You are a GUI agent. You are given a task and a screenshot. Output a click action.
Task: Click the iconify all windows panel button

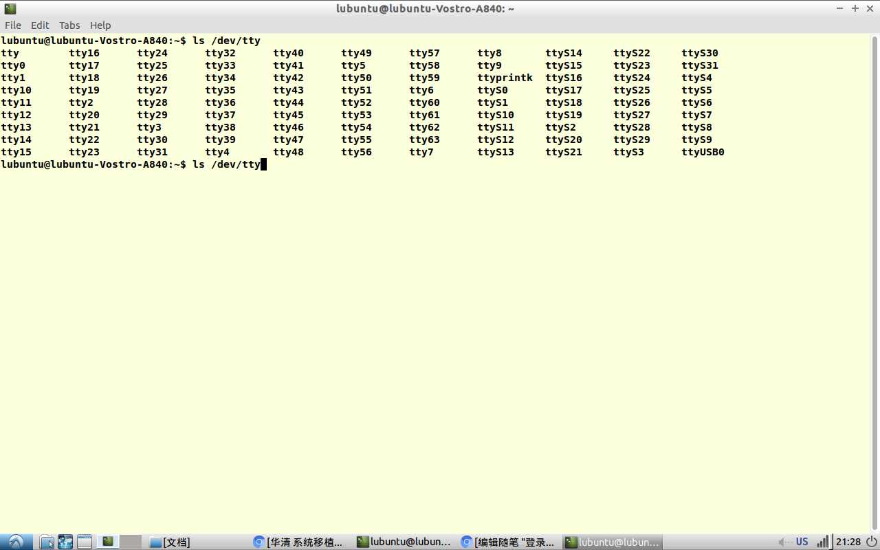tap(85, 542)
